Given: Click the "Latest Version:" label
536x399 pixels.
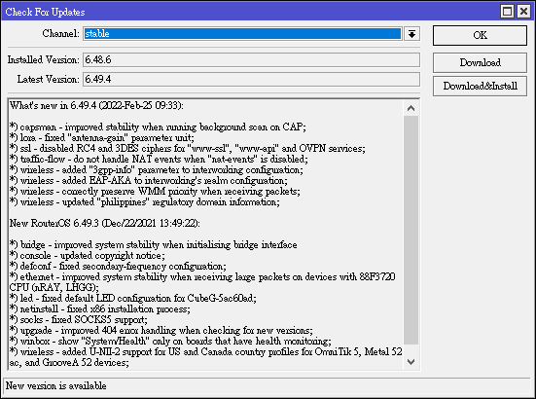Looking at the screenshot, I should coord(49,80).
